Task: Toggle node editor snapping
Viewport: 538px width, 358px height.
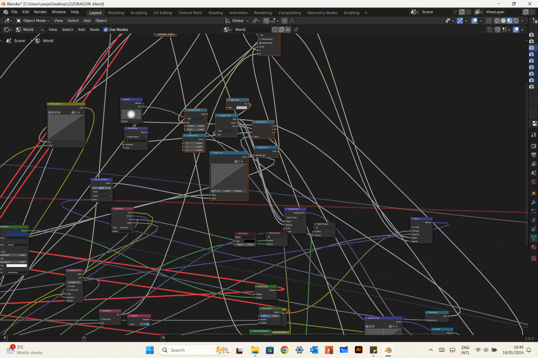Action: click(x=498, y=30)
